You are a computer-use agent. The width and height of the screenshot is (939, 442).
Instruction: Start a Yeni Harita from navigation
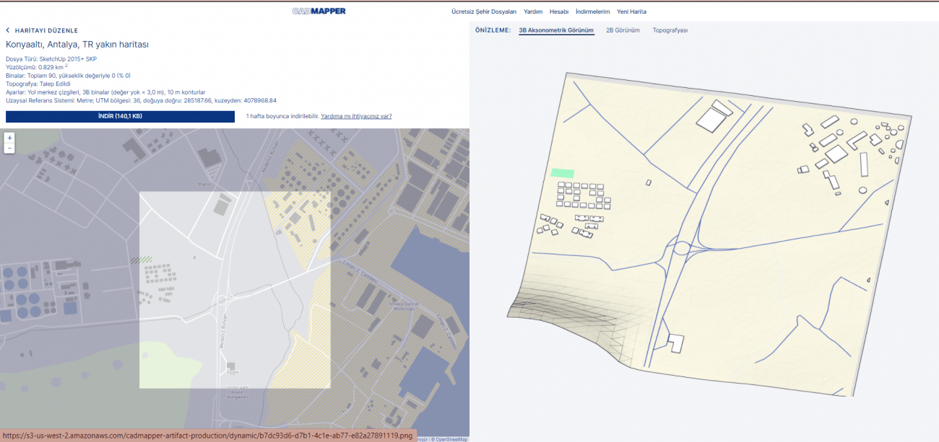pos(631,12)
